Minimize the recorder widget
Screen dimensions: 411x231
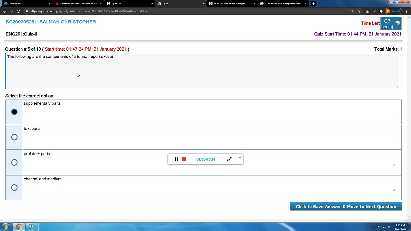pos(240,158)
